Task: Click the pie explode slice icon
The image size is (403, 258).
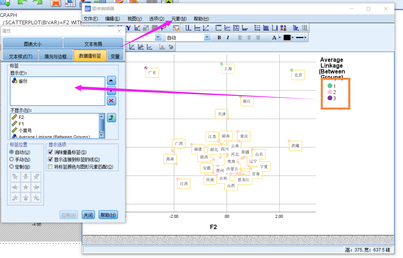Action: pos(171,47)
